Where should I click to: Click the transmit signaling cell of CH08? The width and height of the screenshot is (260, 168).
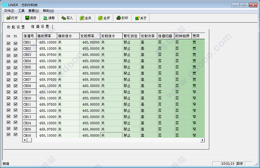tap(111, 86)
